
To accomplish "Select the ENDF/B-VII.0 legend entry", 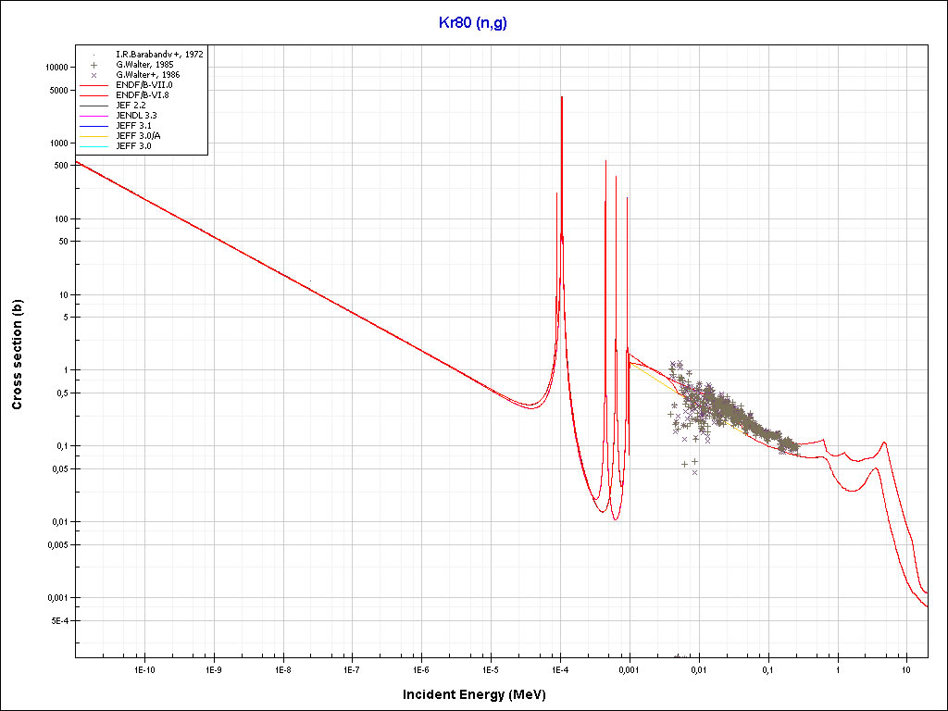I will click(141, 85).
